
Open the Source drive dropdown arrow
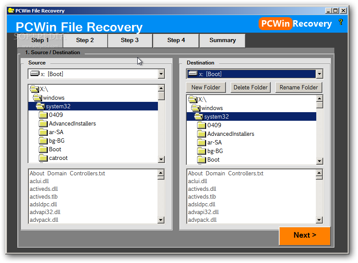pyautogui.click(x=161, y=74)
